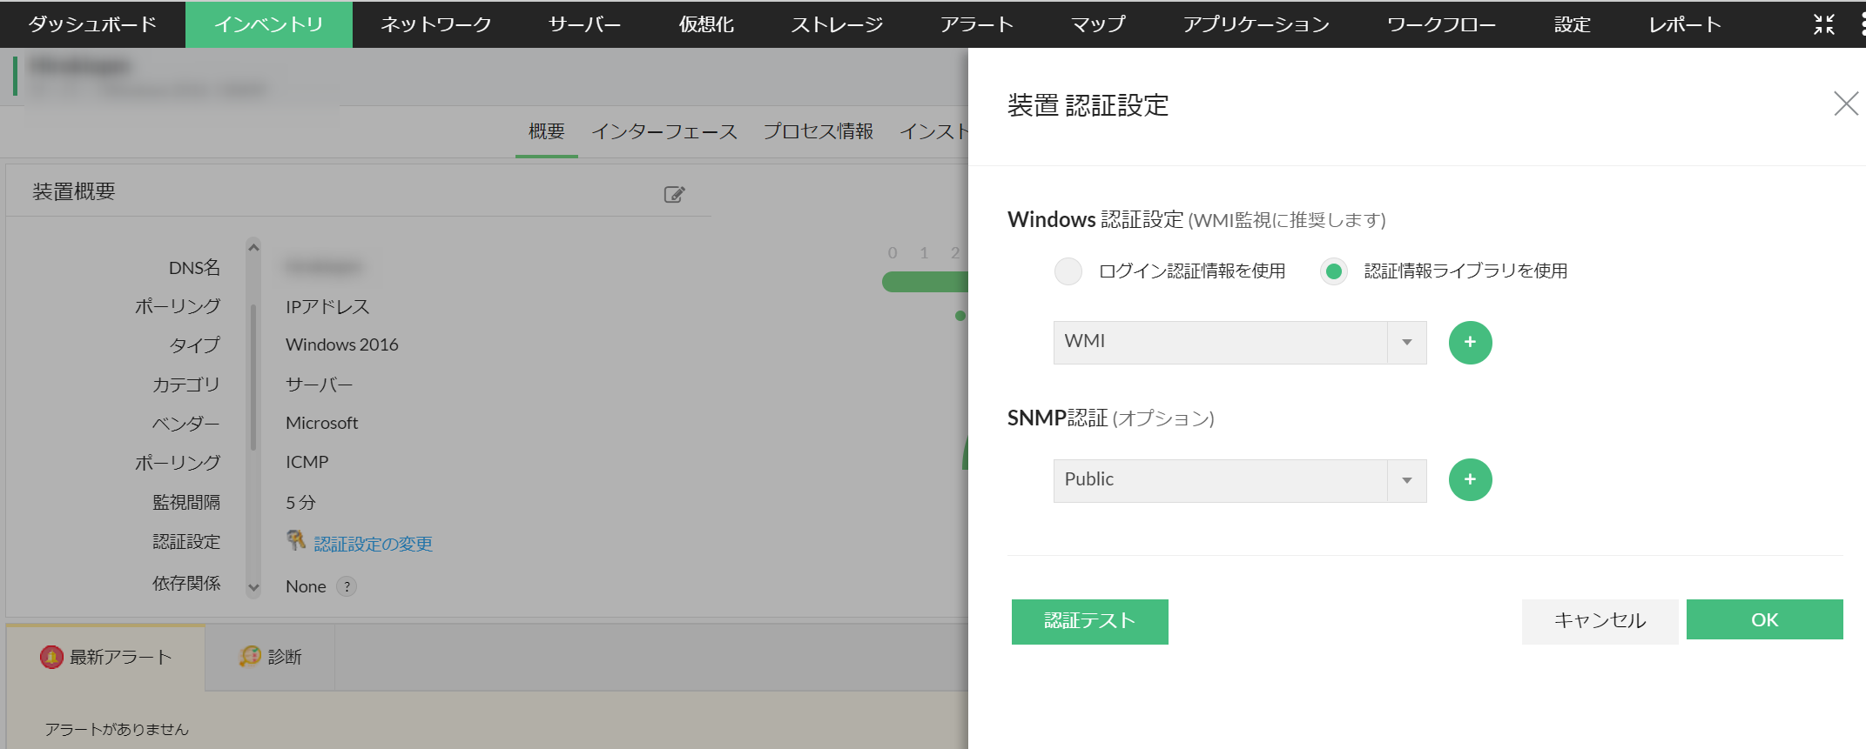This screenshot has height=749, width=1866.
Task: Click the Microsoft vendor value
Action: (x=322, y=424)
